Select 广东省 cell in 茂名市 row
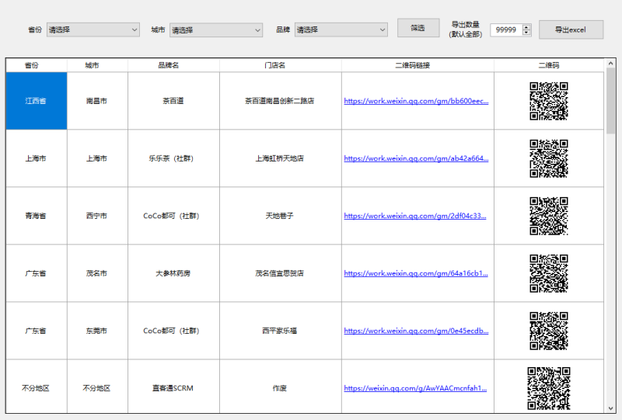Image resolution: width=622 pixels, height=420 pixels. [x=37, y=273]
